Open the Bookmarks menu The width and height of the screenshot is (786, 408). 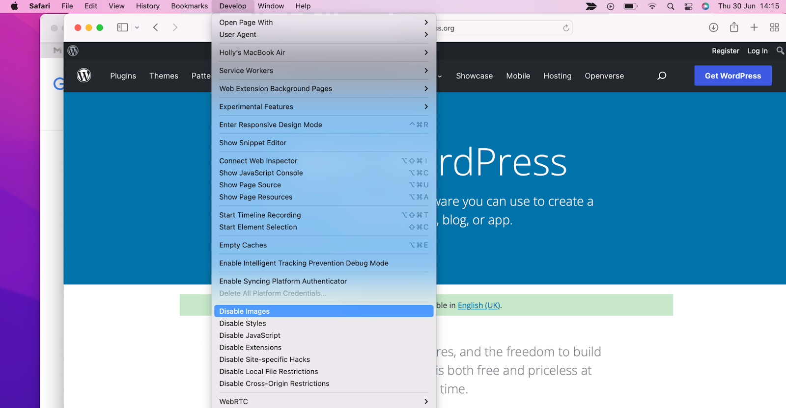tap(190, 6)
